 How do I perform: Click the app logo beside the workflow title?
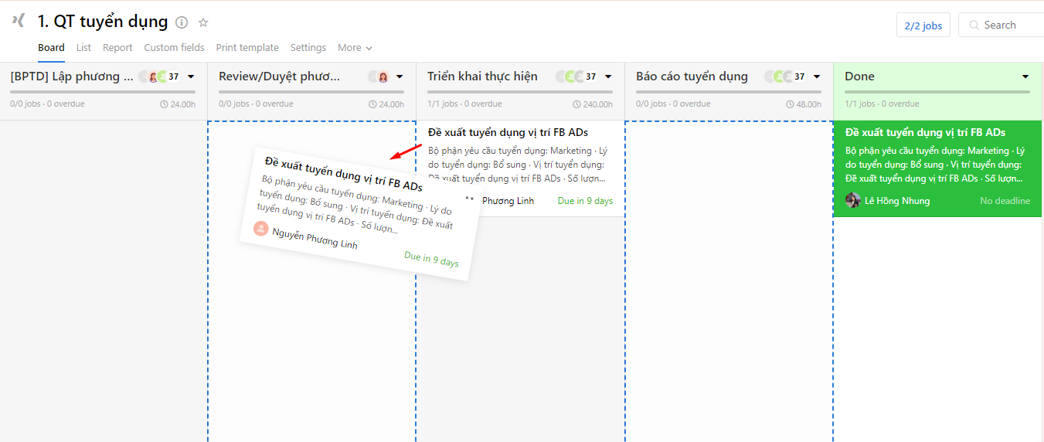(x=19, y=21)
